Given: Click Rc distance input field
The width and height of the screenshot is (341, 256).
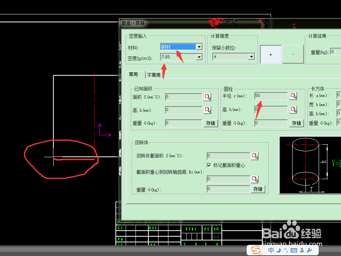Looking at the screenshot, I should click(x=228, y=179).
